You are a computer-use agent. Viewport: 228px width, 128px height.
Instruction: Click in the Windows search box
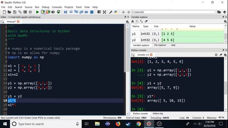pyautogui.click(x=46, y=124)
